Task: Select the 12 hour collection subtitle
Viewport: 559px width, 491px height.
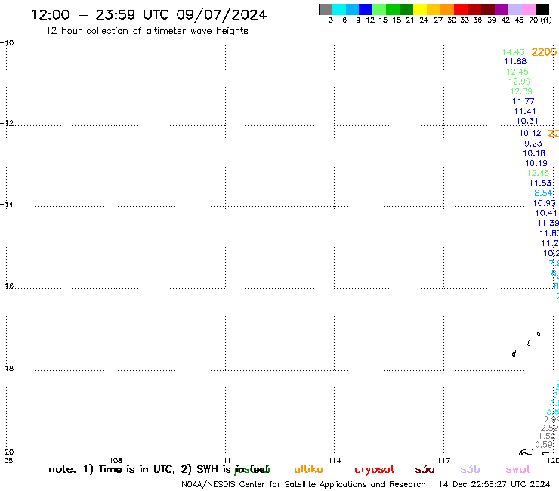Action: point(147,31)
